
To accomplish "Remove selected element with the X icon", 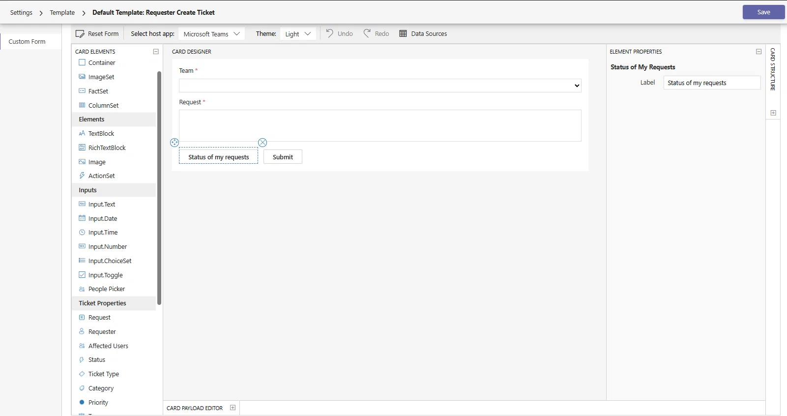I will click(x=262, y=143).
